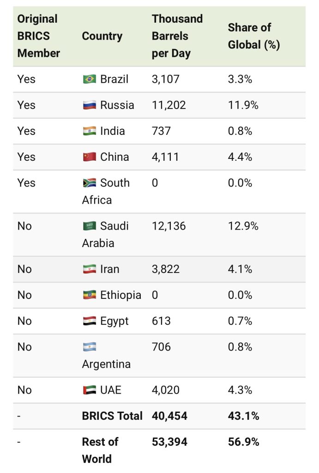Click the South Africa flag icon
The image size is (319, 473).
[89, 183]
